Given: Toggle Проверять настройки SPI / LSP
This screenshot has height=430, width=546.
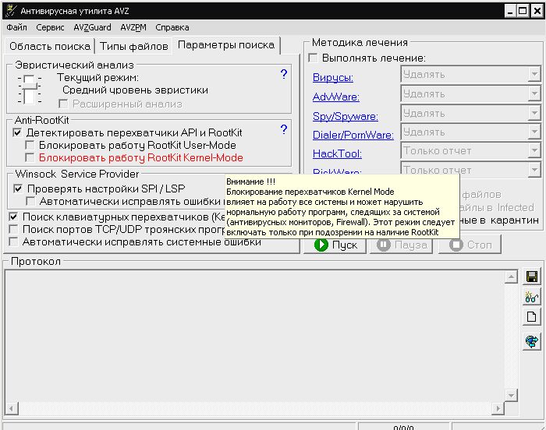Looking at the screenshot, I should [x=18, y=189].
